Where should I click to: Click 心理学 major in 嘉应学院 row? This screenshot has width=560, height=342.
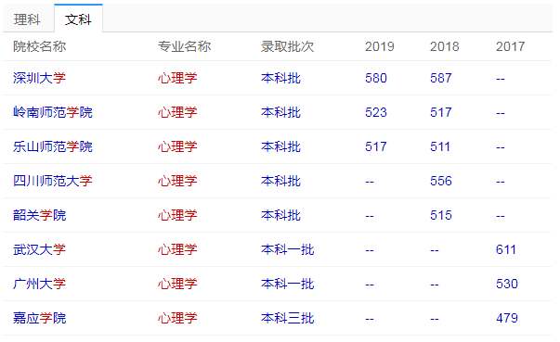tap(177, 318)
